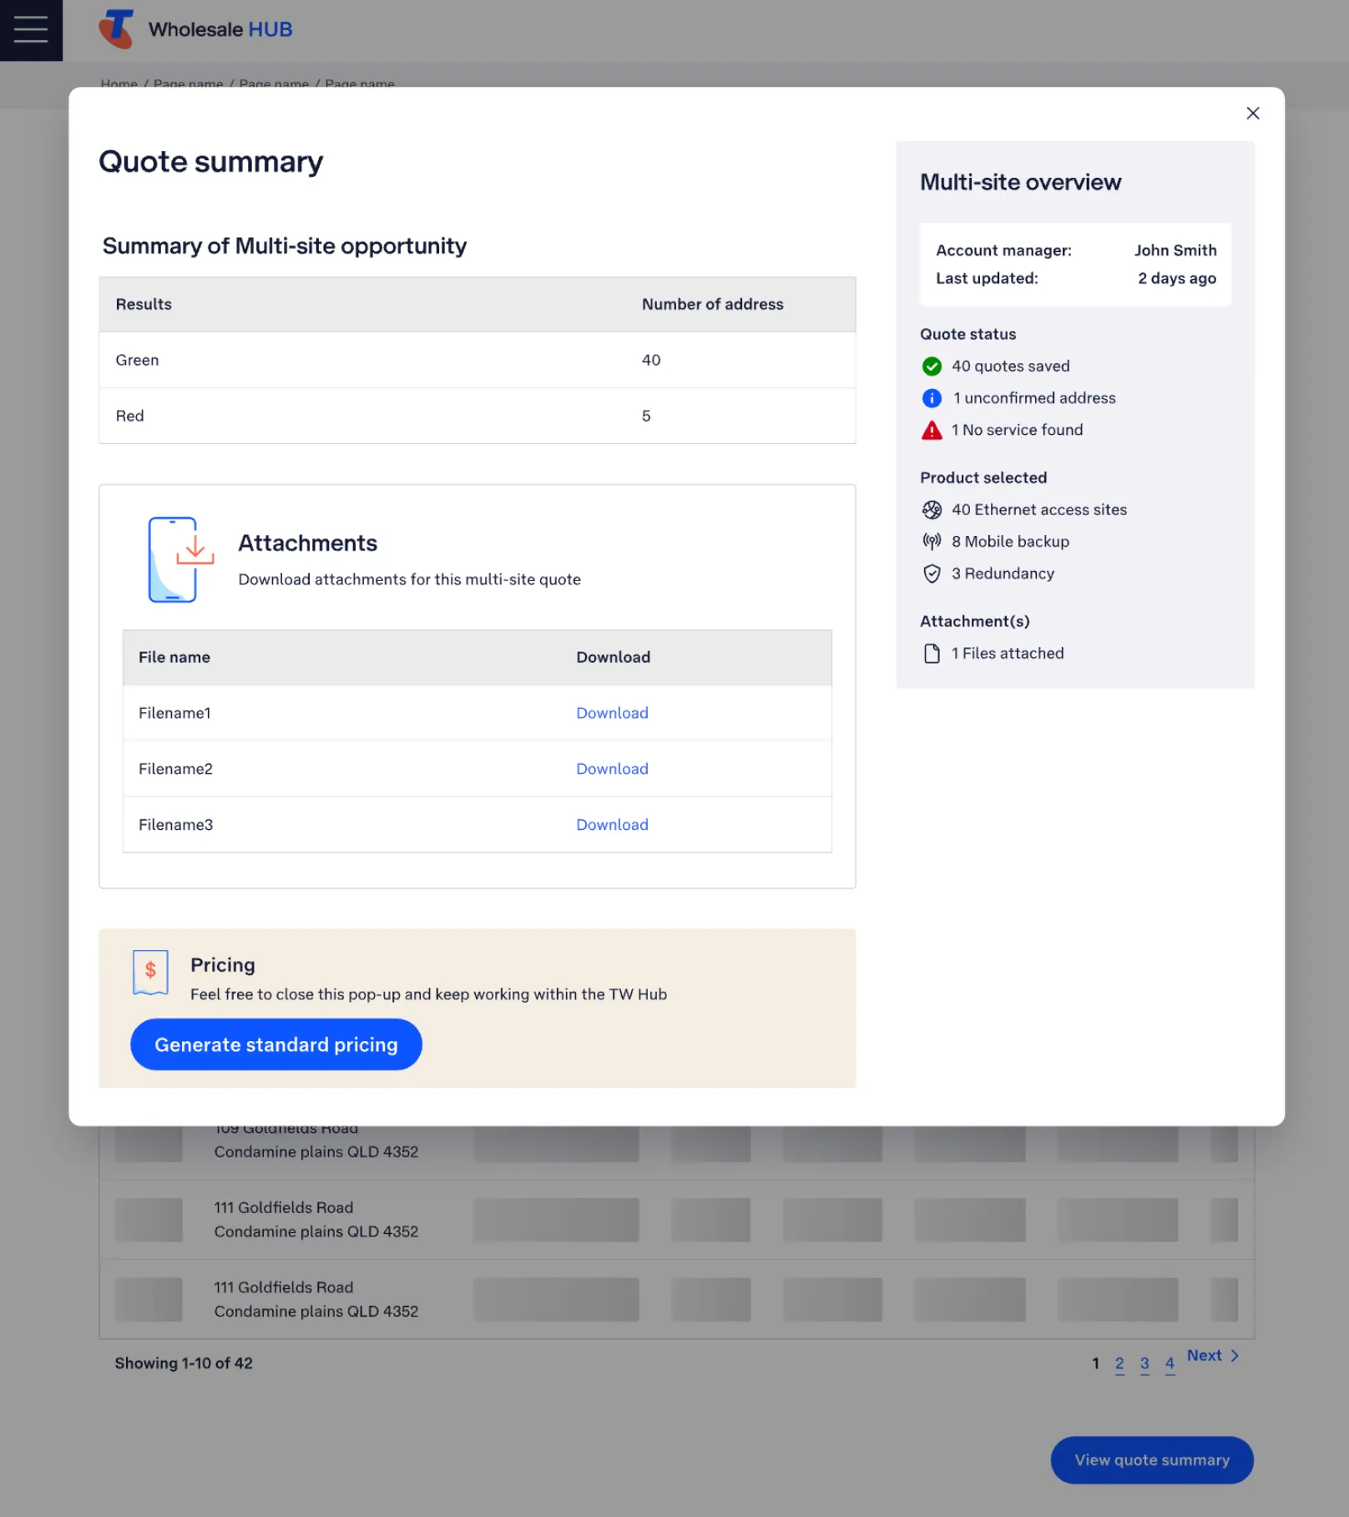Open the hamburger navigation menu
The image size is (1349, 1517).
31,30
